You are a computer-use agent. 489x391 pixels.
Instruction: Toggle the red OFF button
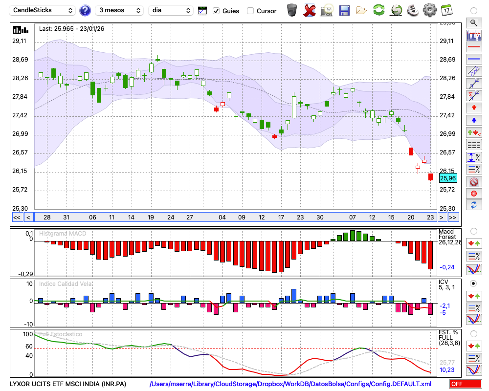[x=465, y=384]
